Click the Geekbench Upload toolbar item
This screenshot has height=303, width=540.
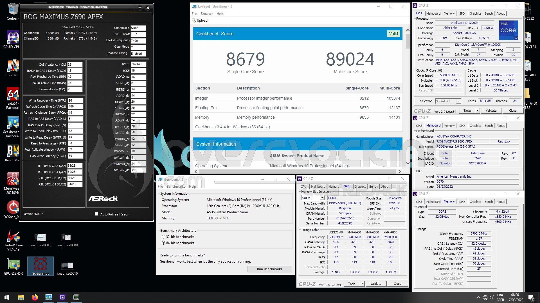coord(200,20)
